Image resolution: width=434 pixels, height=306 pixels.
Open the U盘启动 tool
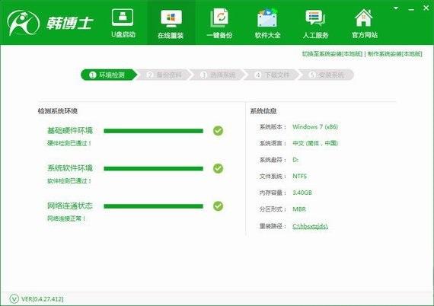click(x=123, y=24)
